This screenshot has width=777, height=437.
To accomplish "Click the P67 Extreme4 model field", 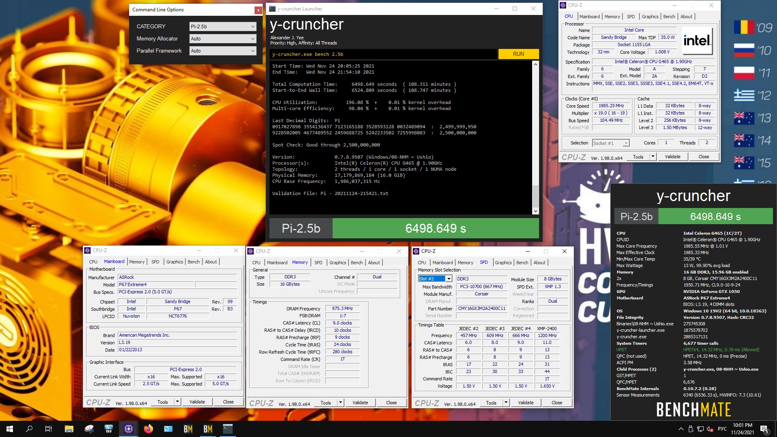I will coord(156,284).
